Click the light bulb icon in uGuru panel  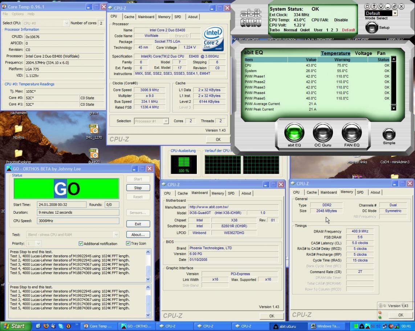click(381, 6)
